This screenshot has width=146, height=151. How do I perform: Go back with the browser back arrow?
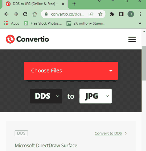(6, 14)
